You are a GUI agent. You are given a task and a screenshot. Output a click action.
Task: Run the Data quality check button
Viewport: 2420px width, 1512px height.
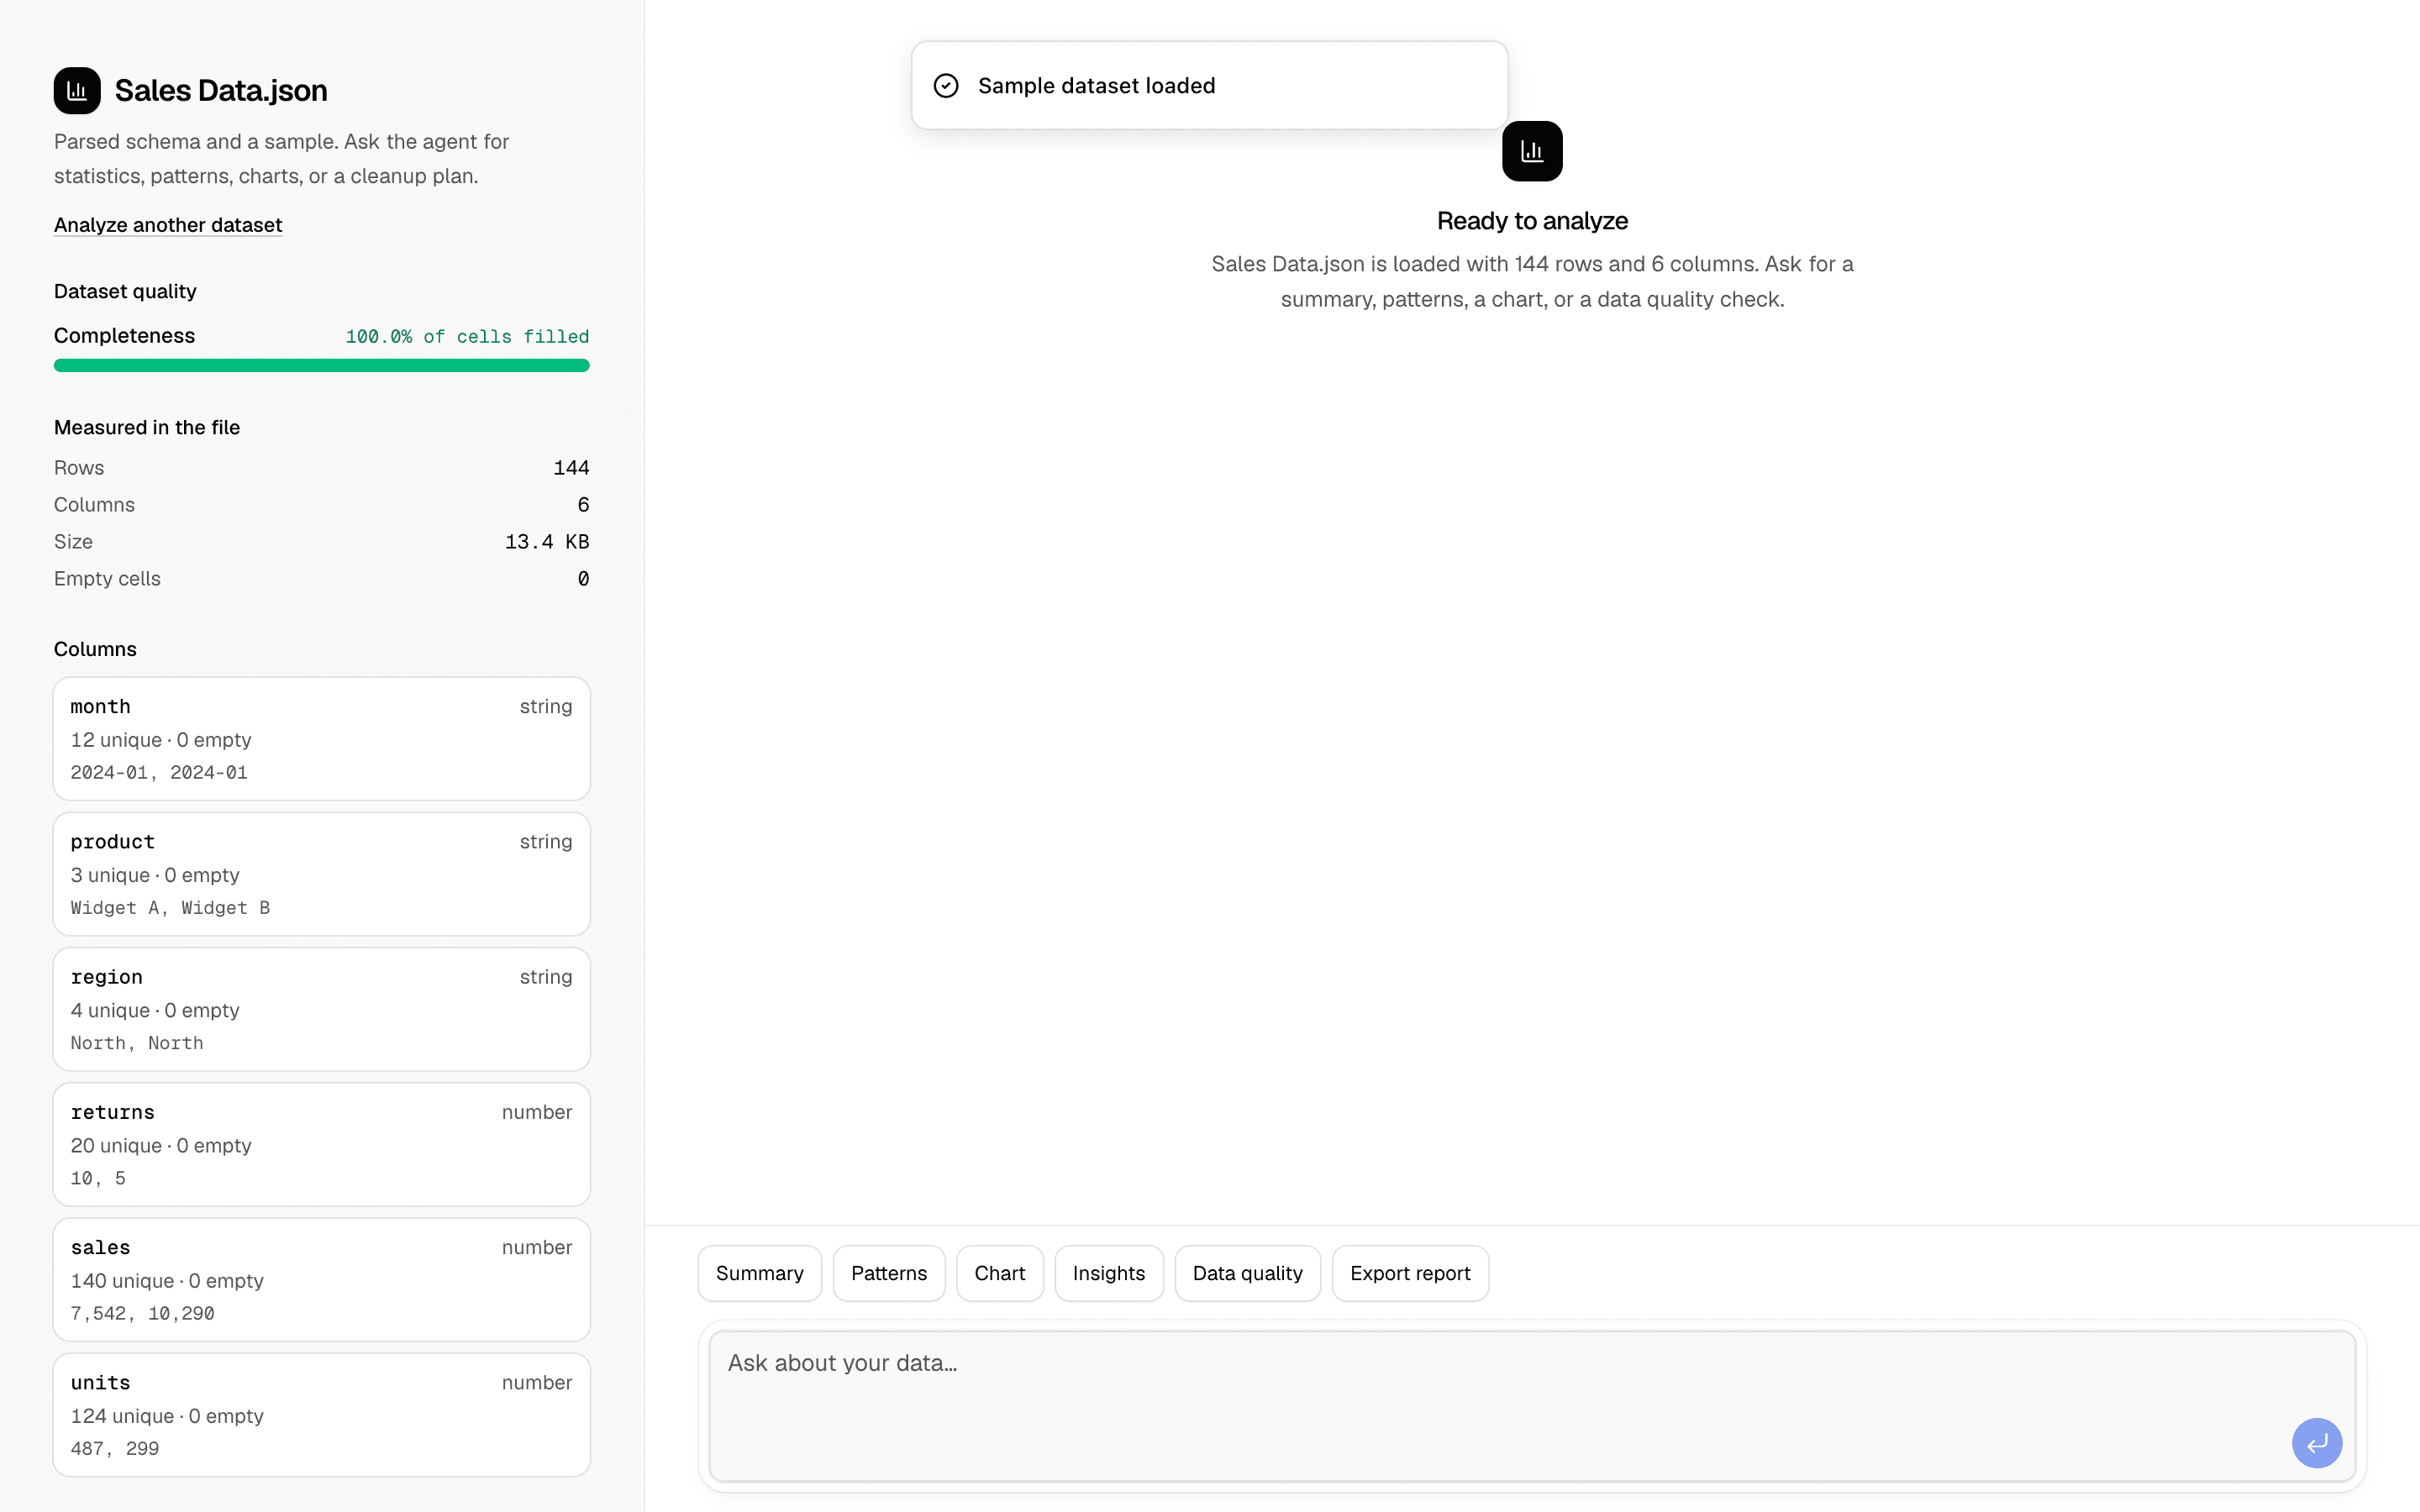pos(1248,1273)
